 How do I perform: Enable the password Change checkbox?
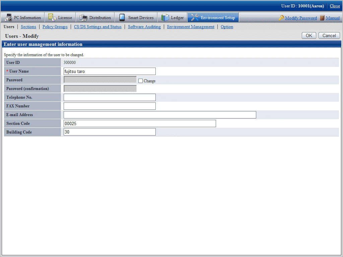[x=141, y=81]
